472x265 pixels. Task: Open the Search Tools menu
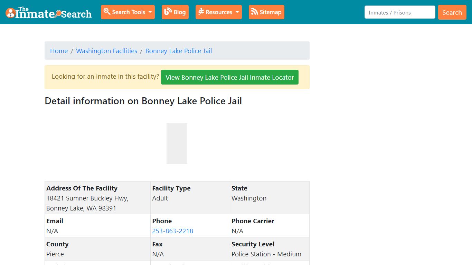tap(128, 12)
